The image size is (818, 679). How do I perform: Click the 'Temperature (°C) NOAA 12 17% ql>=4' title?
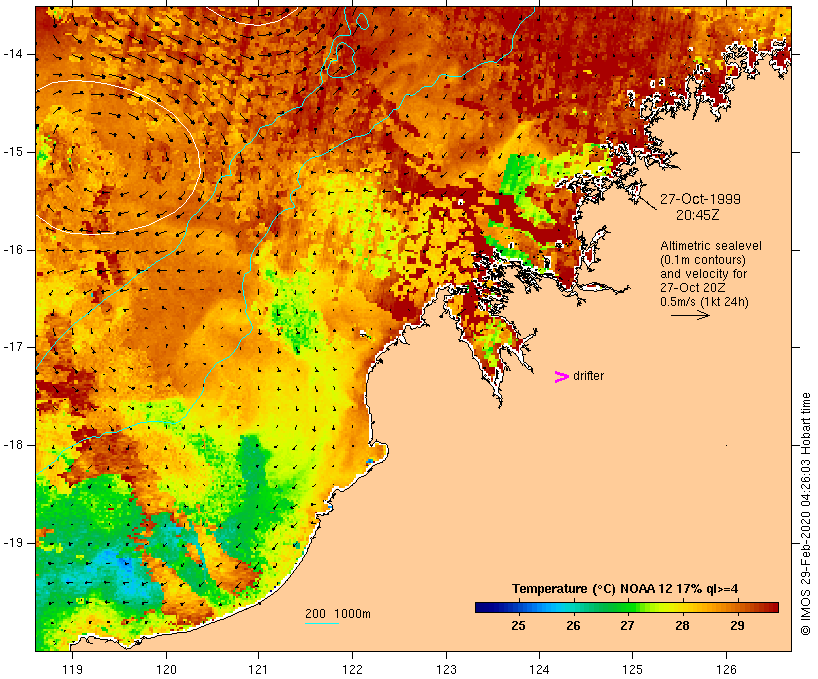tap(624, 589)
